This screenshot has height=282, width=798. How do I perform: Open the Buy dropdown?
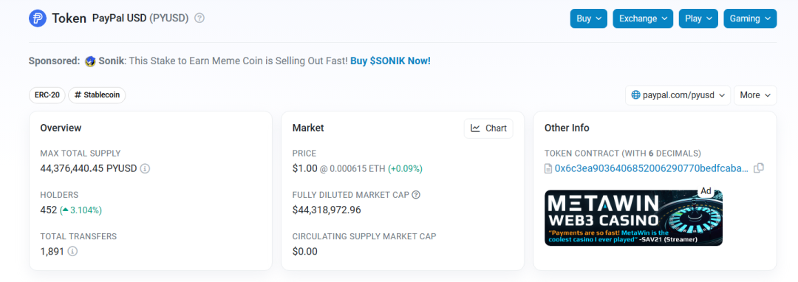(x=588, y=18)
